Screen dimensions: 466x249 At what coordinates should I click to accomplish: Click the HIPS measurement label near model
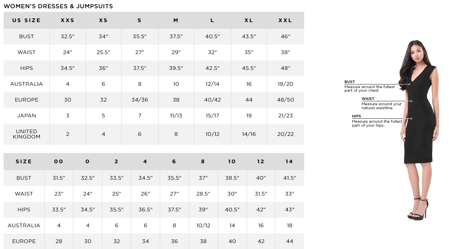click(356, 116)
